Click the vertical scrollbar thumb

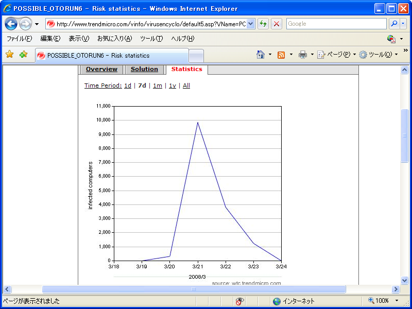[x=405, y=135]
